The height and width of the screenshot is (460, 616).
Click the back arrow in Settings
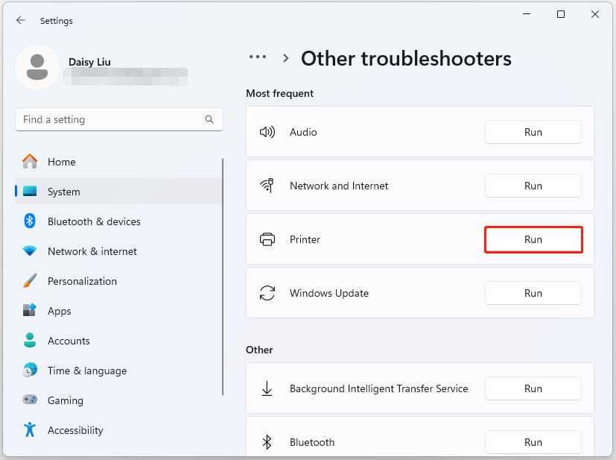[x=20, y=21]
